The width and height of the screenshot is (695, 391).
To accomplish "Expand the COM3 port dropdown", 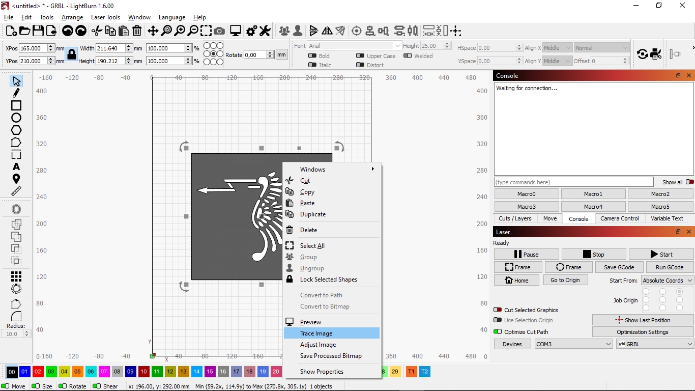I will point(573,344).
